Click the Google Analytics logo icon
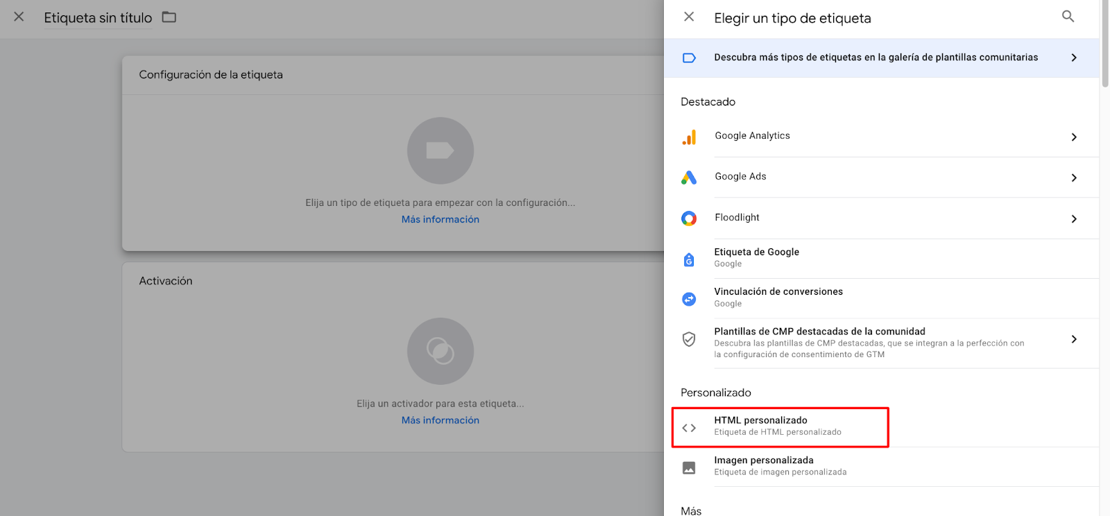This screenshot has width=1110, height=516. point(689,137)
